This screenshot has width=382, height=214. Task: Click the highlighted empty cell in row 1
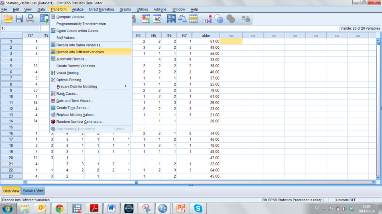231,41
